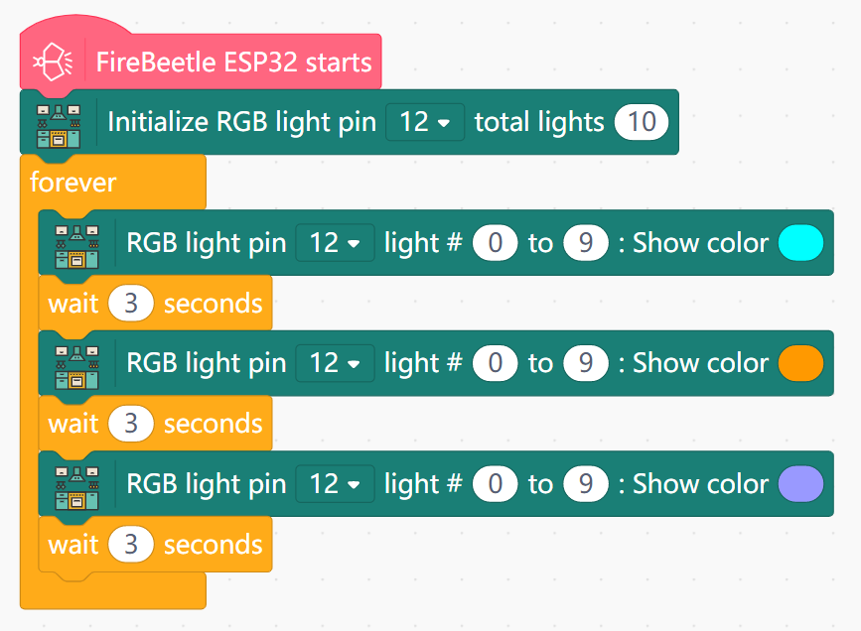Open pin dropdown in orange color block

(x=335, y=364)
